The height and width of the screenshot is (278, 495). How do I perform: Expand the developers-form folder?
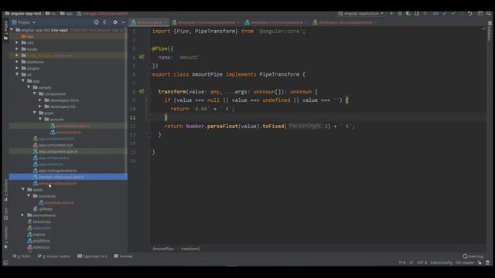tap(40, 100)
